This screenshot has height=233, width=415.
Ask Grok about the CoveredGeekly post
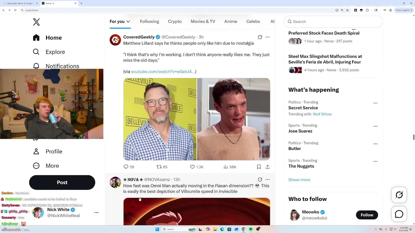(x=260, y=37)
